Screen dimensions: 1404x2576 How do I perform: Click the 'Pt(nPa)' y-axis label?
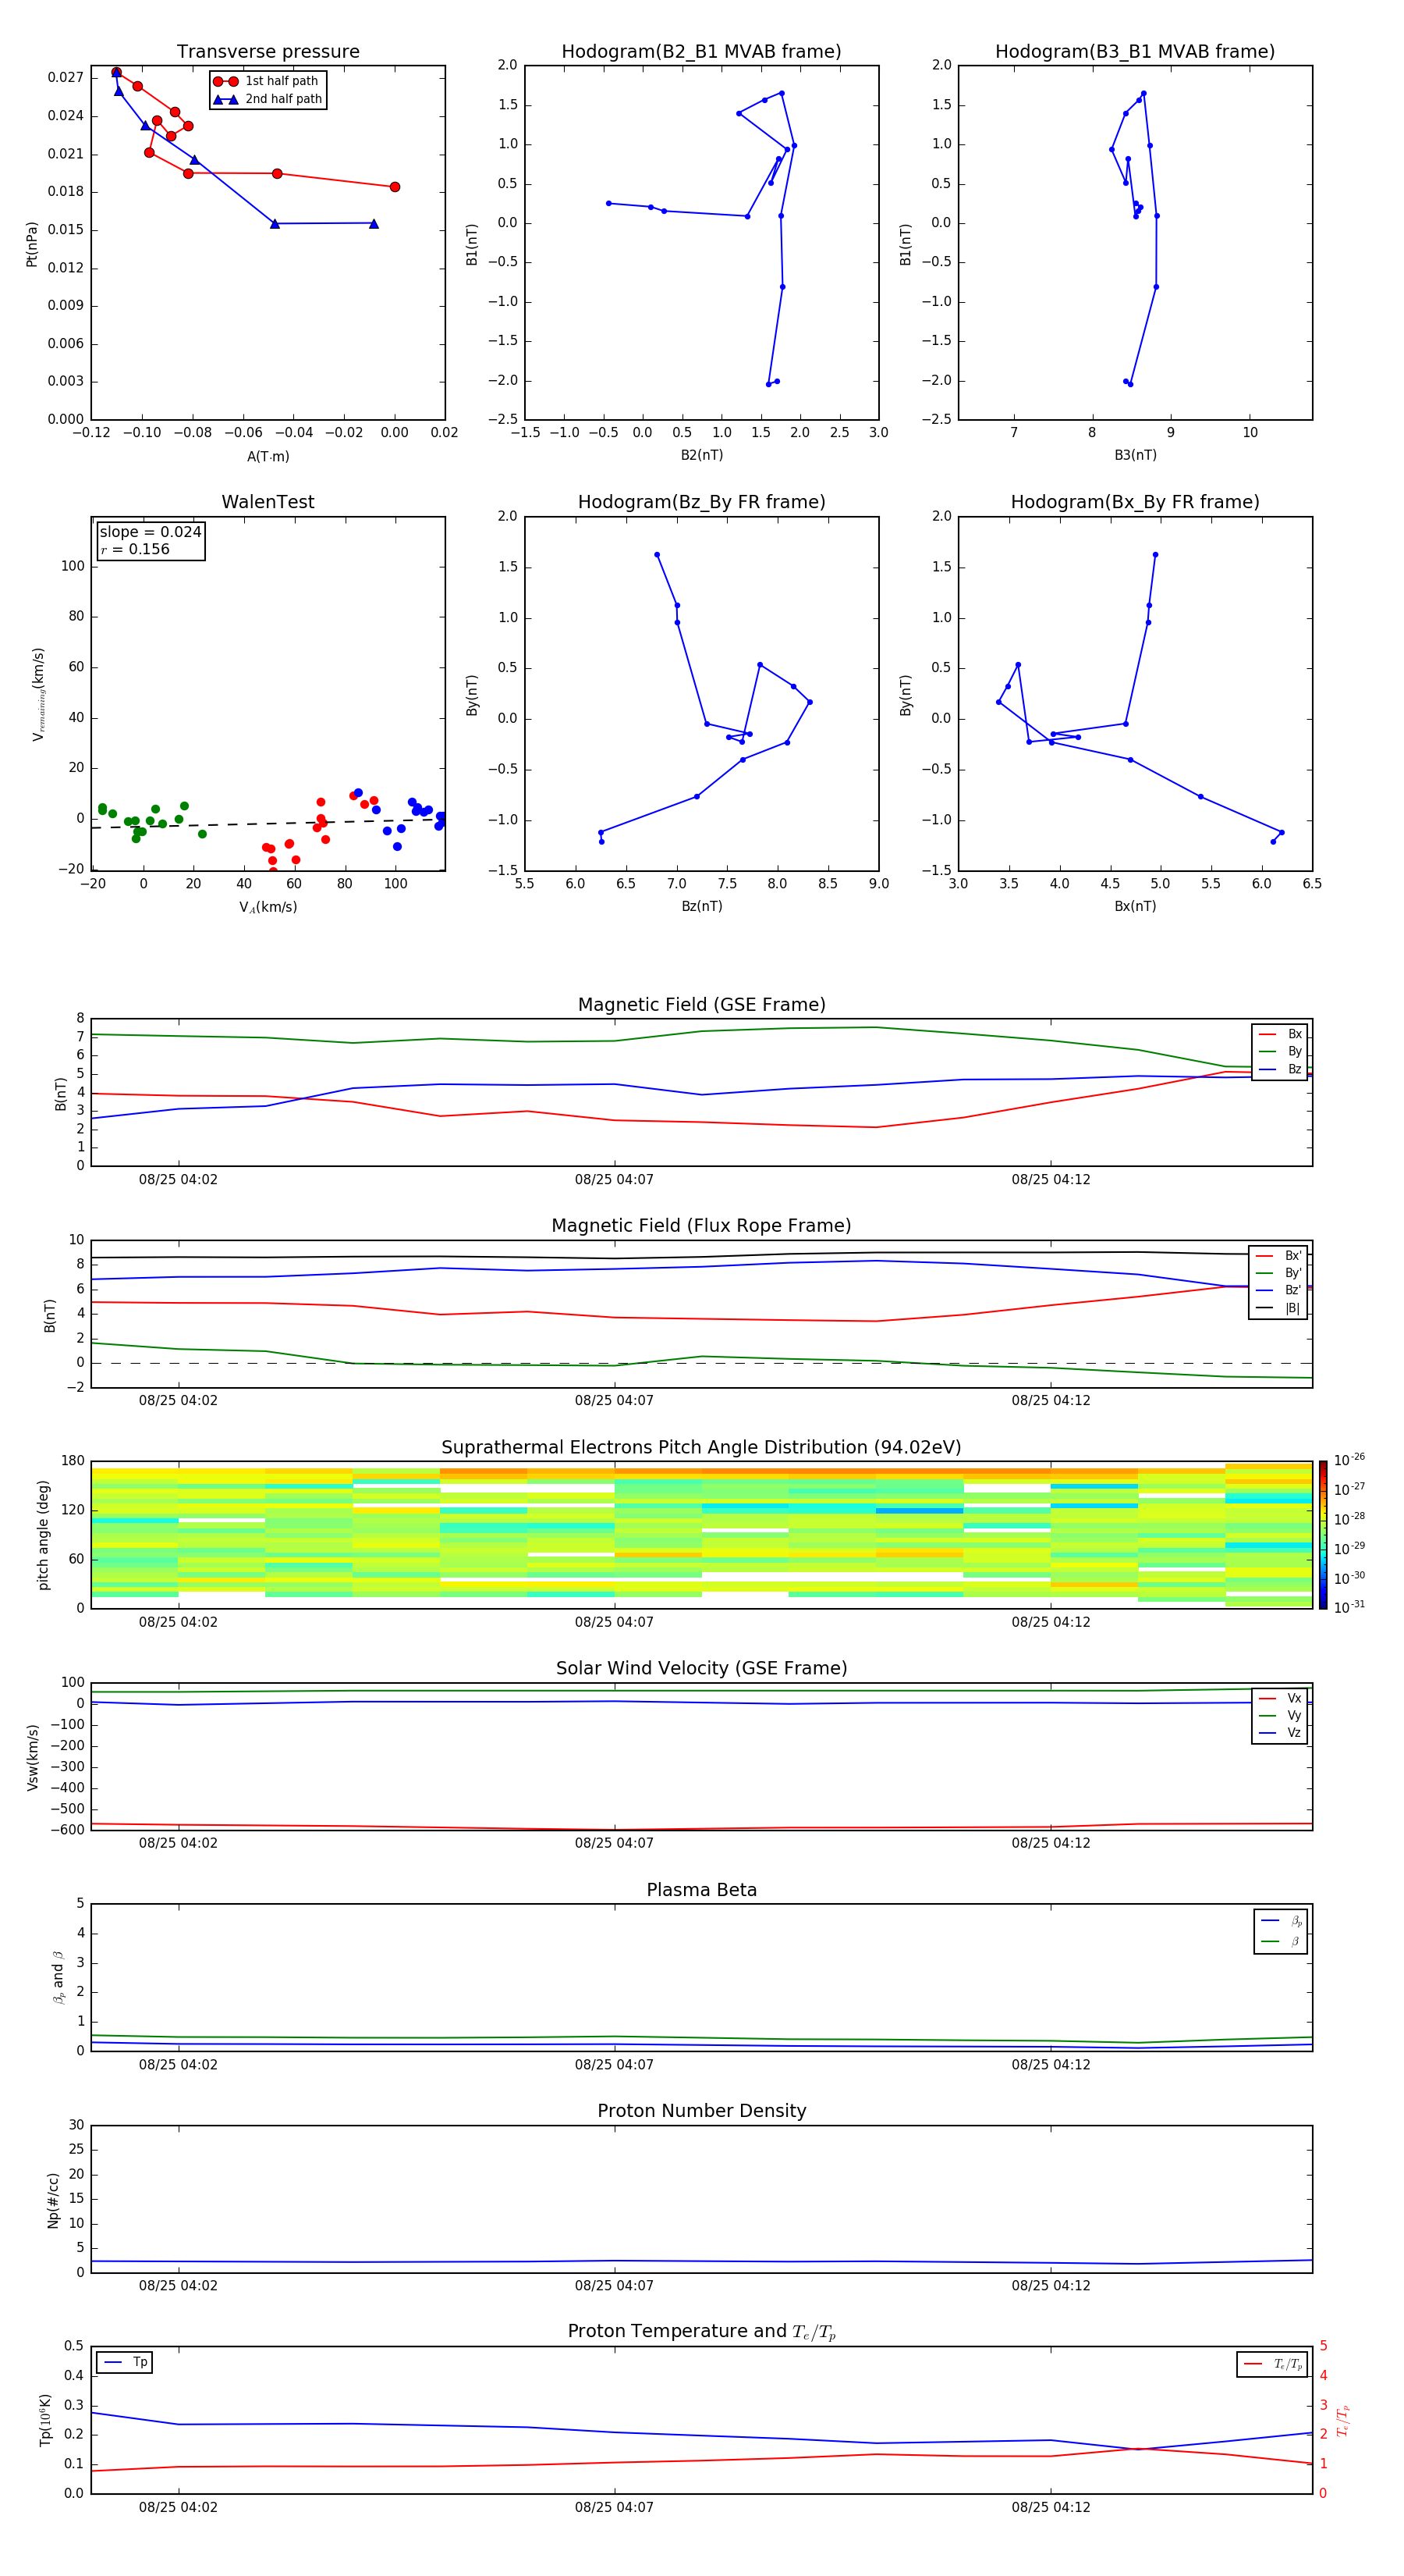(31, 243)
